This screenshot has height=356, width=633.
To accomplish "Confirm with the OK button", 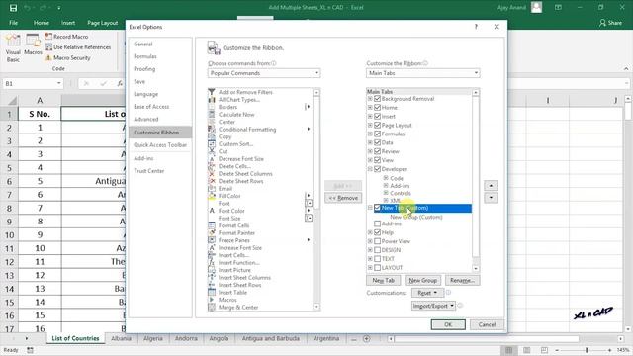I will click(x=448, y=324).
